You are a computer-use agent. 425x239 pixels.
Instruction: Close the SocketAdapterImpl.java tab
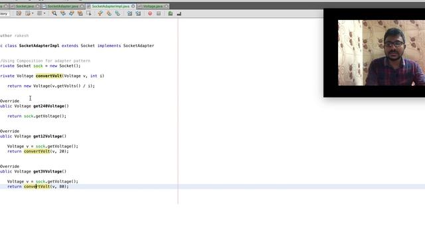(133, 6)
